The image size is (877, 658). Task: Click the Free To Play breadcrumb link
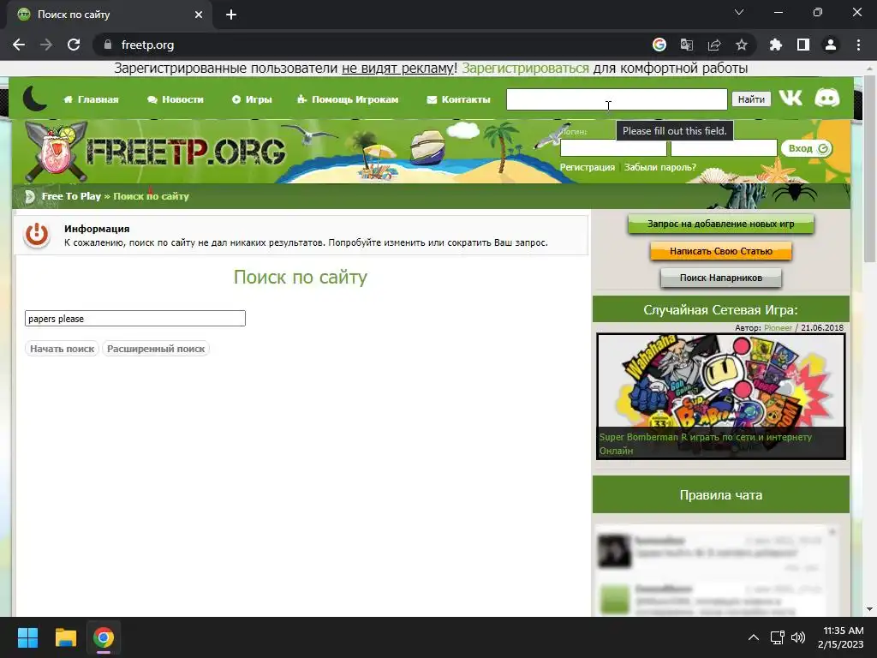click(x=71, y=196)
